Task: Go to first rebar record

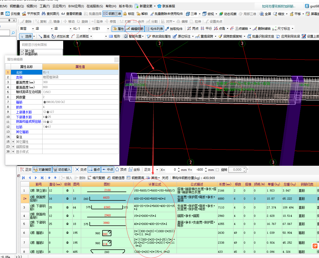Action: (23, 178)
